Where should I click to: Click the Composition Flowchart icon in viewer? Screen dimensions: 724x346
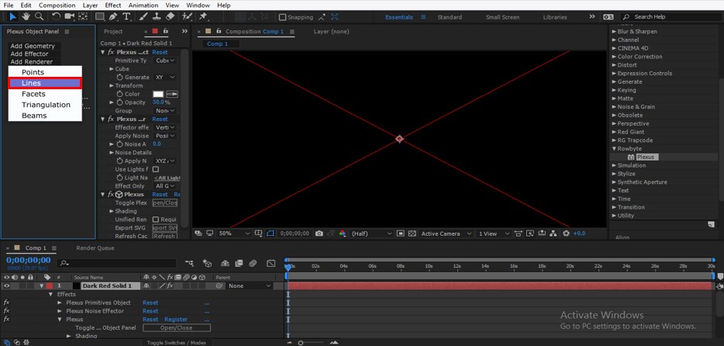click(x=553, y=234)
